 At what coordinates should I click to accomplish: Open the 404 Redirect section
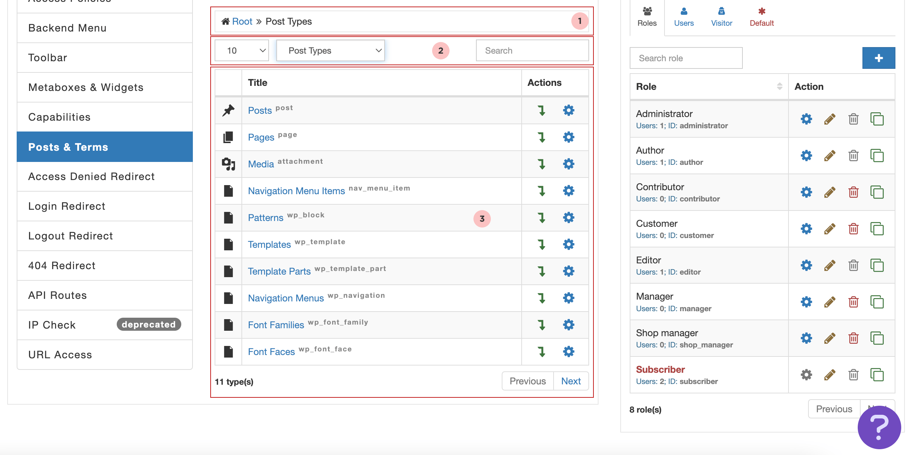(105, 266)
